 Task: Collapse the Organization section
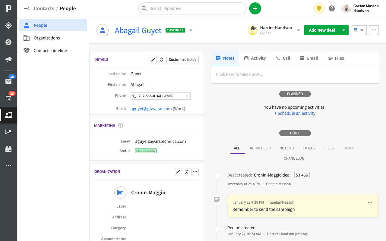[x=187, y=172]
